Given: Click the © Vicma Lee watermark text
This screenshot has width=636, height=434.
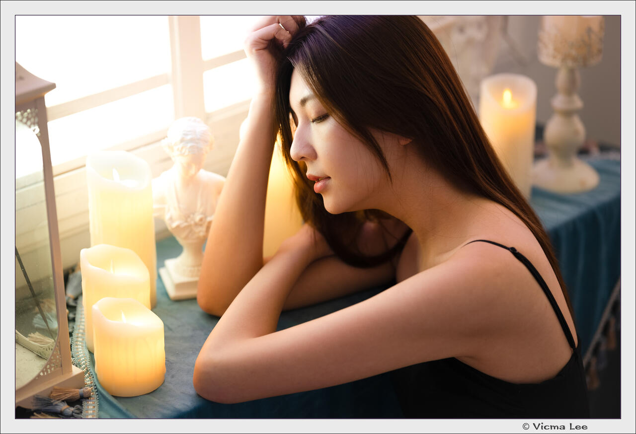Looking at the screenshot, I should click(555, 426).
